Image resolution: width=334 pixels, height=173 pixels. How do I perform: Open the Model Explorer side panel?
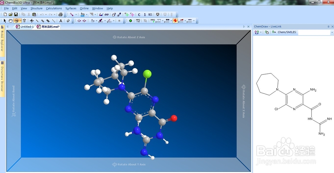coord(2,41)
